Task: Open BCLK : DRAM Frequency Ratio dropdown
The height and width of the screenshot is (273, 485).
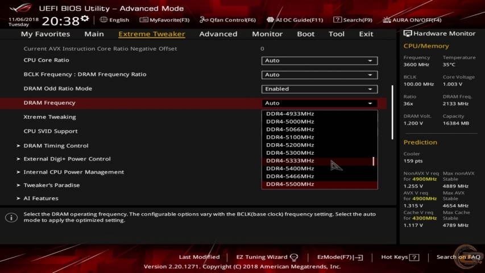Action: [x=319, y=75]
